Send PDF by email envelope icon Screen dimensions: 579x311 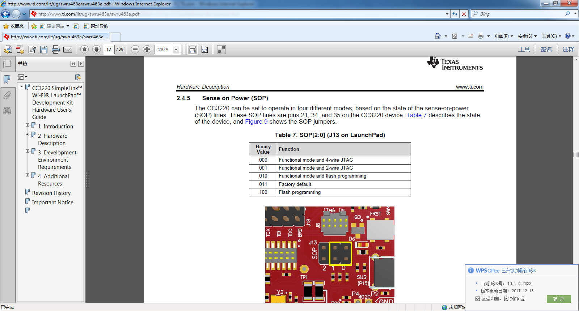click(x=68, y=50)
